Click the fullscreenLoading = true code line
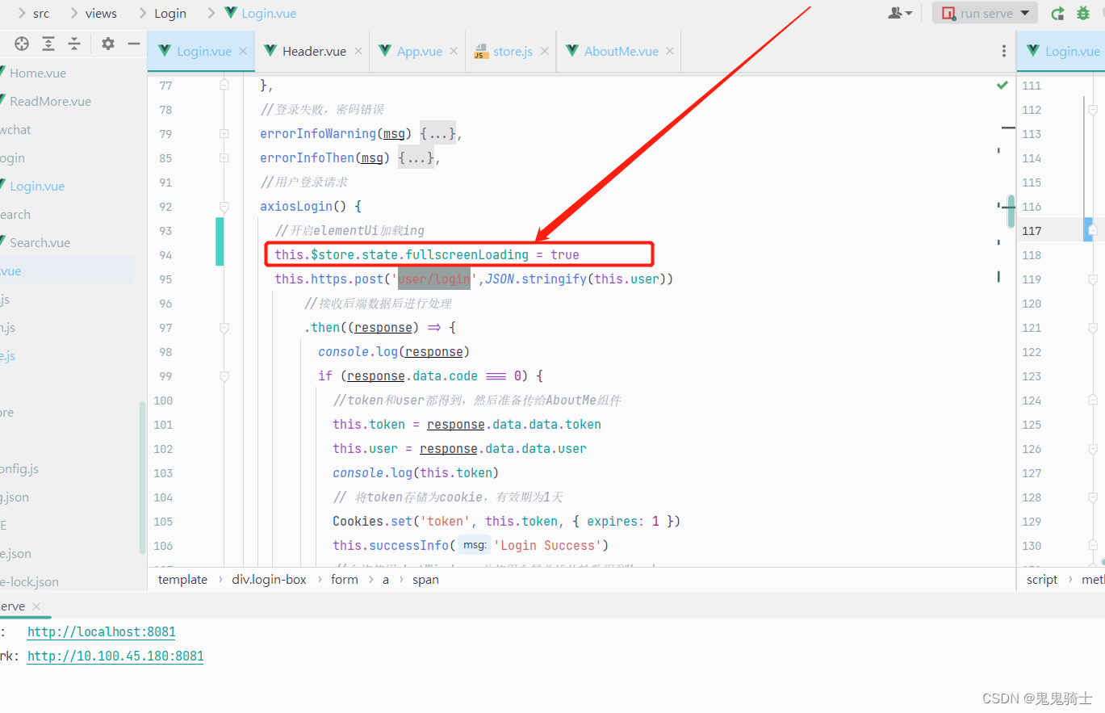1105x713 pixels. point(427,254)
